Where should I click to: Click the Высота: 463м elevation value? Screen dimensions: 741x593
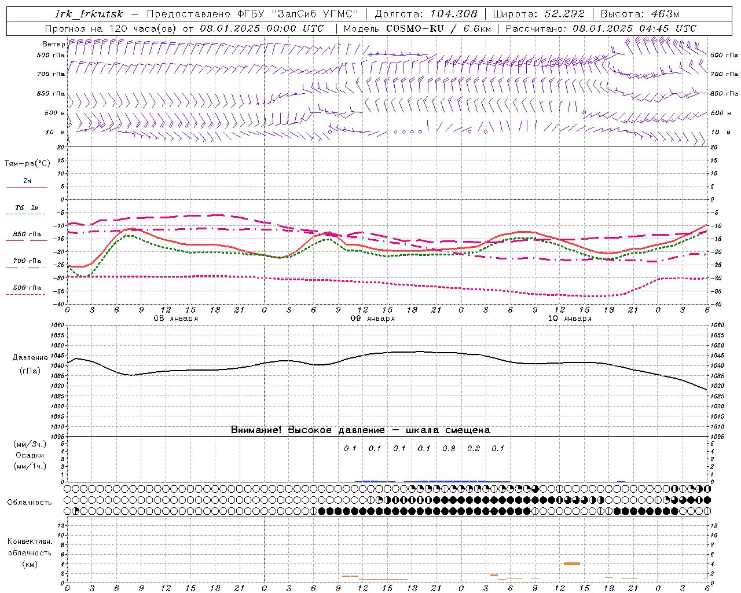click(640, 14)
